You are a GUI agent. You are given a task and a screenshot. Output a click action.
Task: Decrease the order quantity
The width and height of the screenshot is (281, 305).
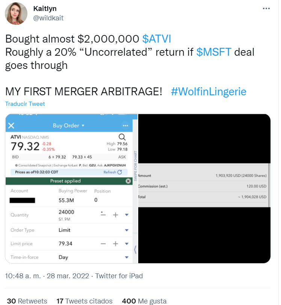[103, 214]
